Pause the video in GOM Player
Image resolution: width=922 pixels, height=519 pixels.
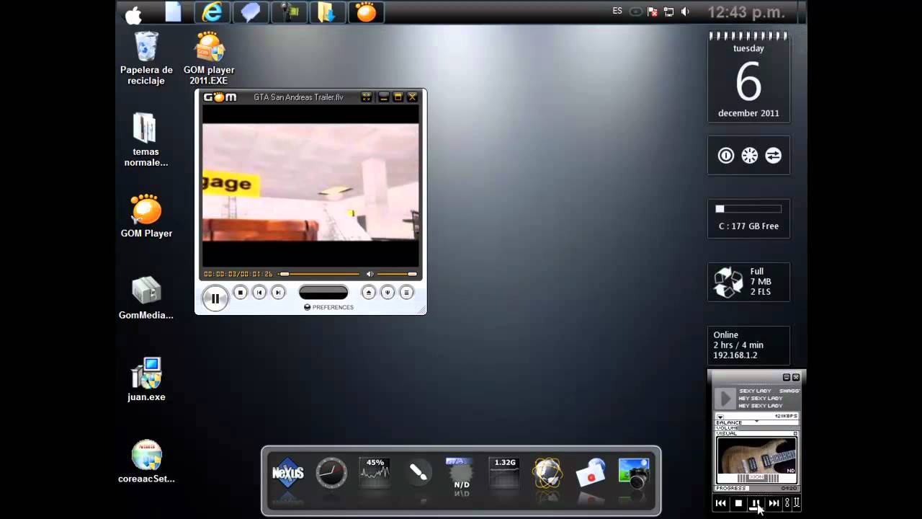(x=215, y=298)
